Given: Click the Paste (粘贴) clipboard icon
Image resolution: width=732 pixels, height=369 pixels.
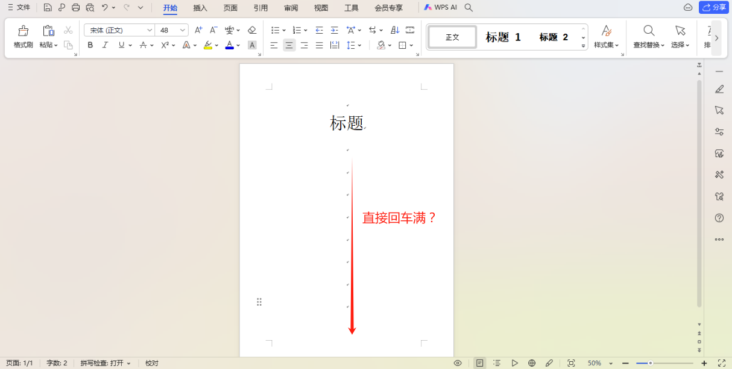Looking at the screenshot, I should 48,31.
